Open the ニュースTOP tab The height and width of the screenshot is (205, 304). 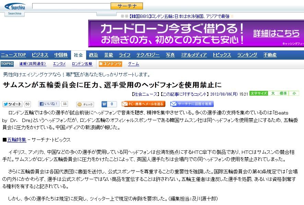coord(13,55)
